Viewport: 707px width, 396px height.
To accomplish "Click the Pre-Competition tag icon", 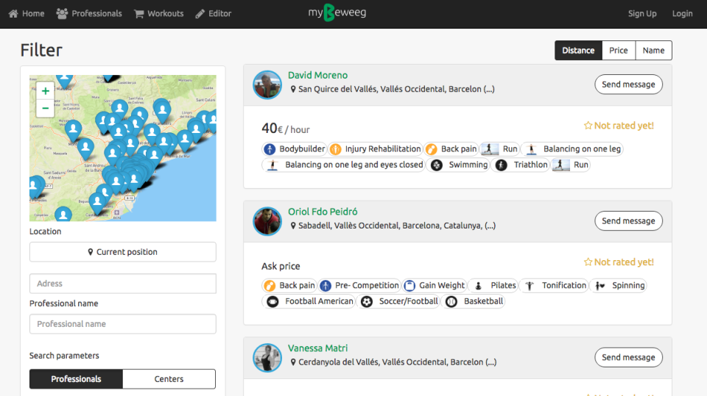I will pos(326,285).
